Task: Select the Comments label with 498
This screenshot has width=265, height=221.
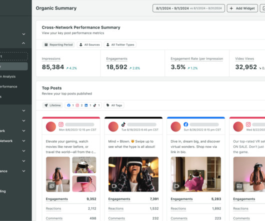Action: pyautogui.click(x=54, y=218)
